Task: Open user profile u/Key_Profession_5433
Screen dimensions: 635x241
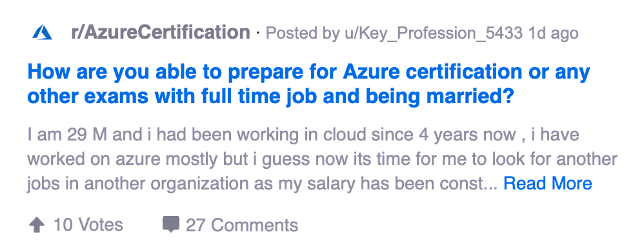Action: (432, 33)
